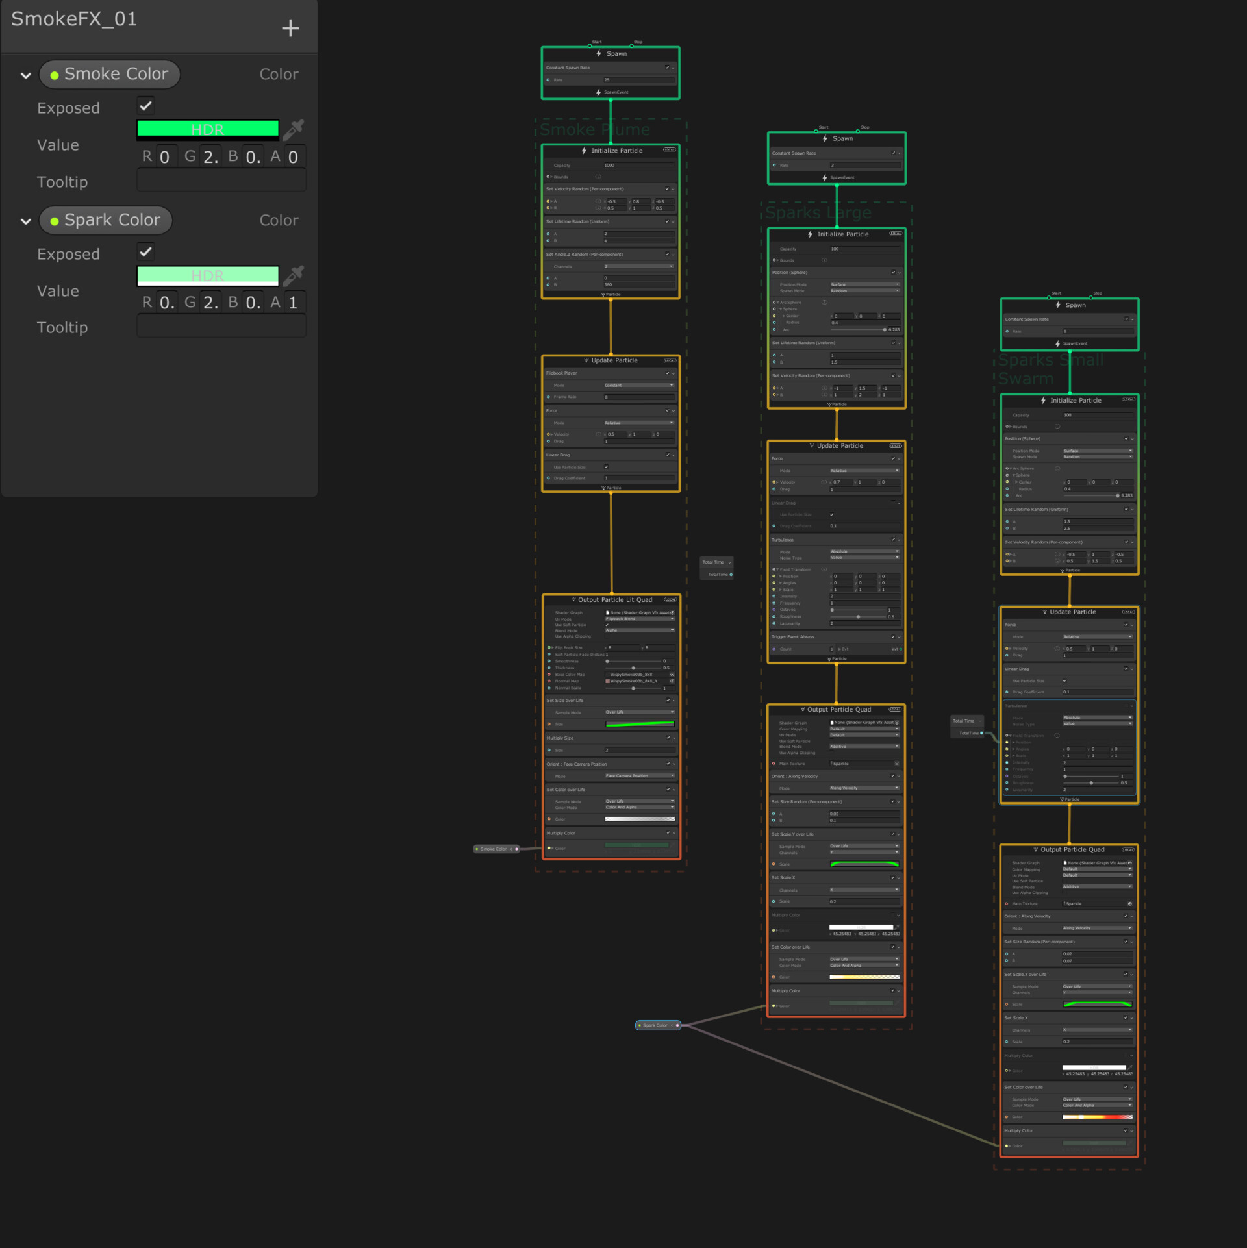Screen dimensions: 1247x1248
Task: Pick Spark Color with eyedropper icon
Action: pos(294,275)
